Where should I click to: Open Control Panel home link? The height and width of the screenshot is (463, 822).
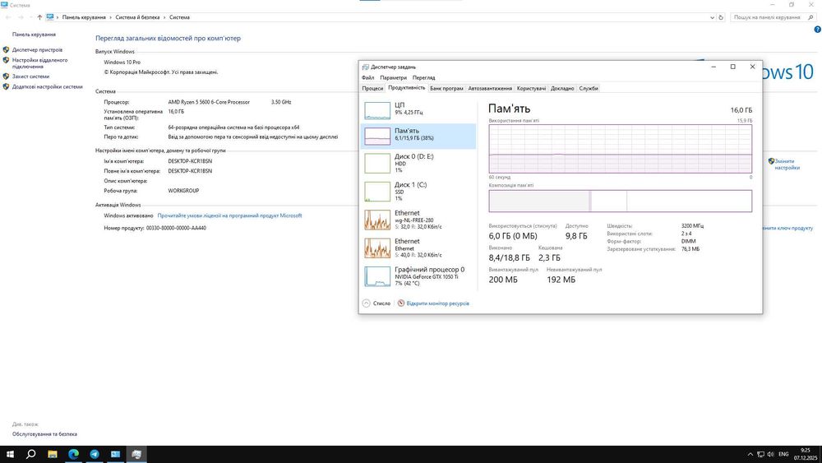[x=34, y=35]
